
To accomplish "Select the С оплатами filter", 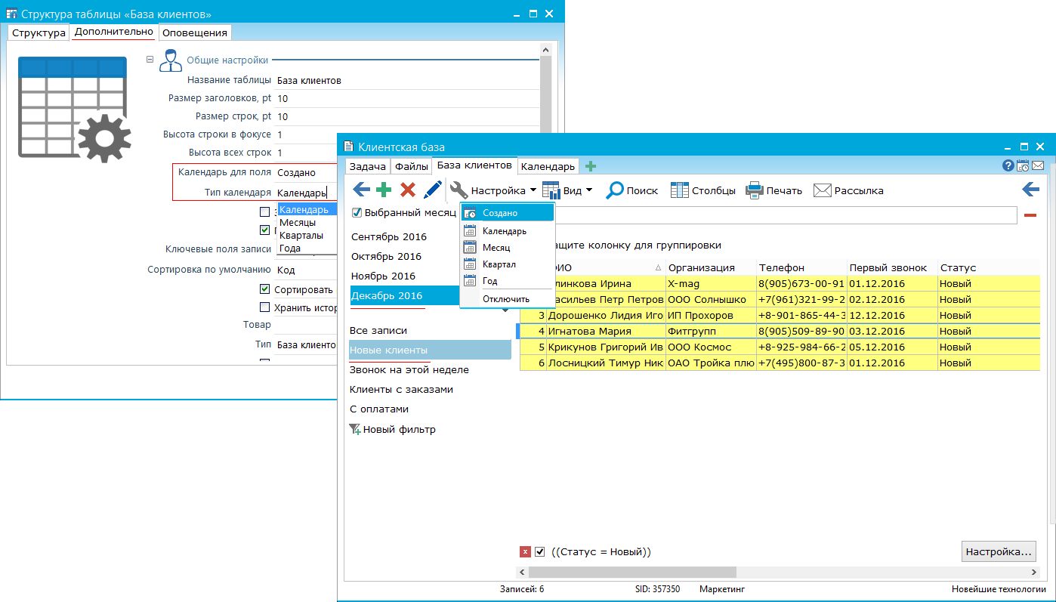I will point(379,409).
